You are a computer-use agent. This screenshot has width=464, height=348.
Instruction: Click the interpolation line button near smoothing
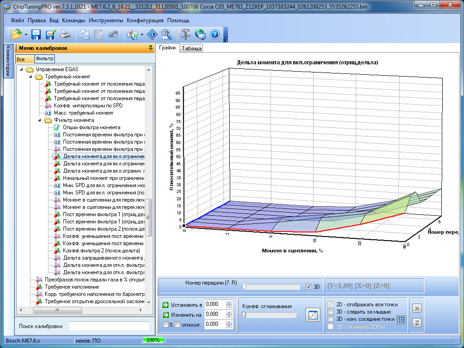coord(313,314)
